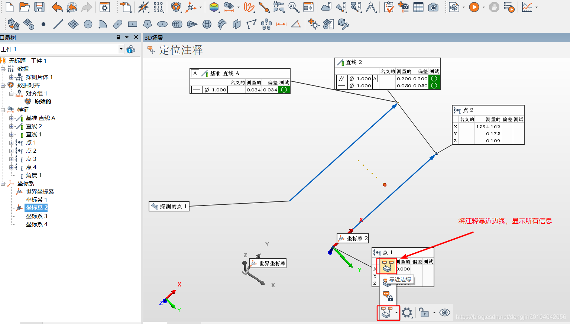The width and height of the screenshot is (570, 324).
Task: Open the compass alignment tool
Action: 143,7
